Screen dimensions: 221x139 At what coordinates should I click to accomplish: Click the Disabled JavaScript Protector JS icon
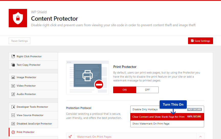[x=13, y=124]
